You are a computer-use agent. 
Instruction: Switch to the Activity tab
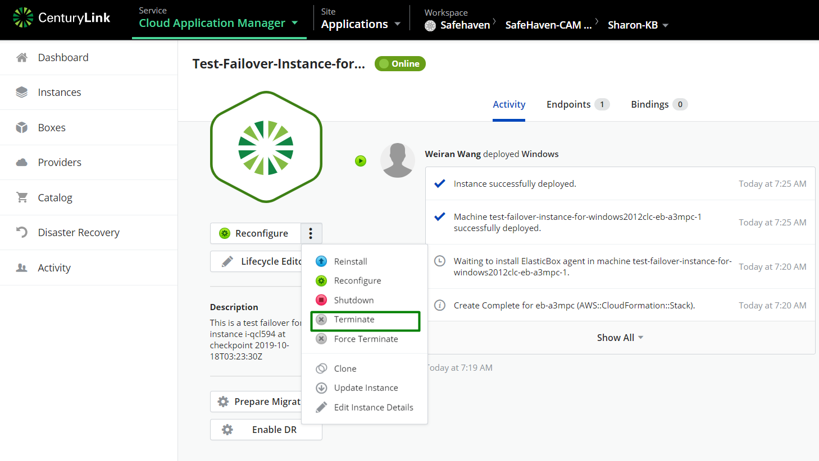pos(509,104)
